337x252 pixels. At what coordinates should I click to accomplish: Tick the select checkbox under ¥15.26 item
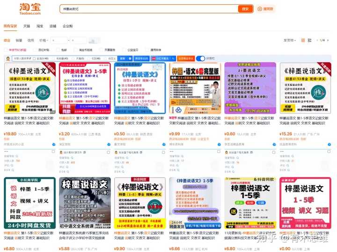pos(329,152)
